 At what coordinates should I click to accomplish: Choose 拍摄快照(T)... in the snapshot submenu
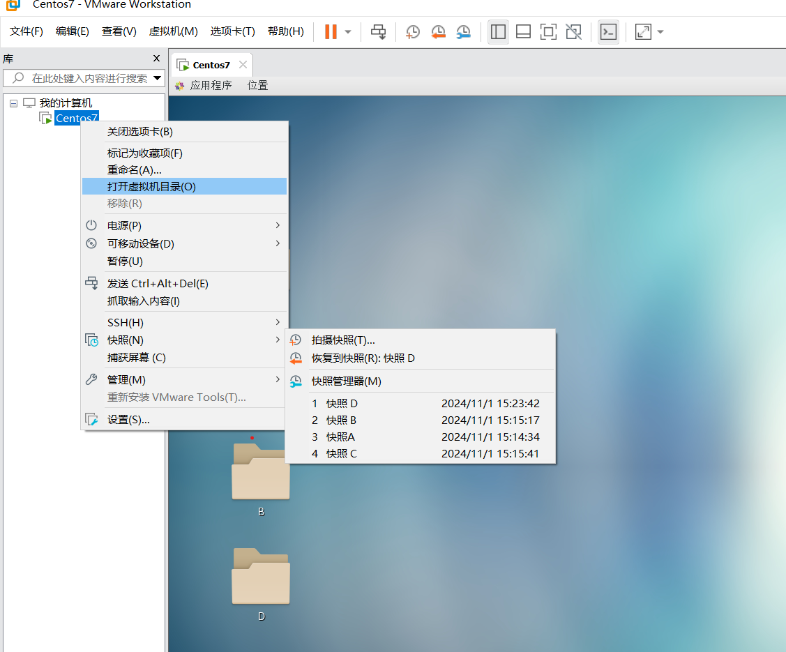point(421,340)
